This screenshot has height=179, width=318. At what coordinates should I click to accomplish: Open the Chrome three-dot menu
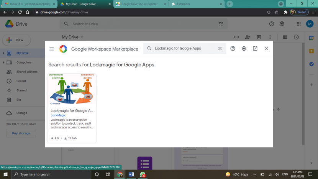(x=313, y=12)
